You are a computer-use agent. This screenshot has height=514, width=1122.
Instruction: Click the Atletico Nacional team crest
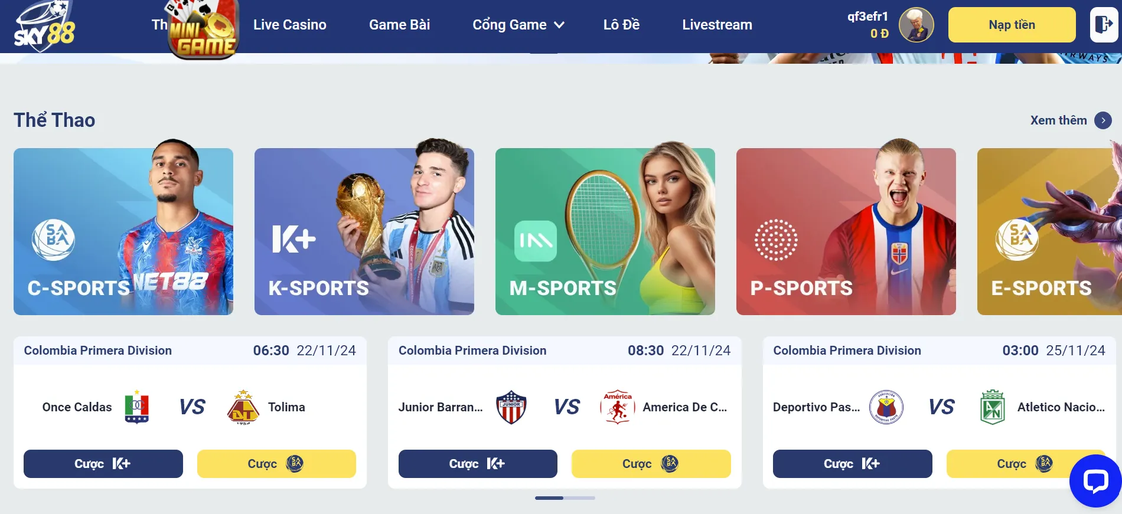point(992,407)
